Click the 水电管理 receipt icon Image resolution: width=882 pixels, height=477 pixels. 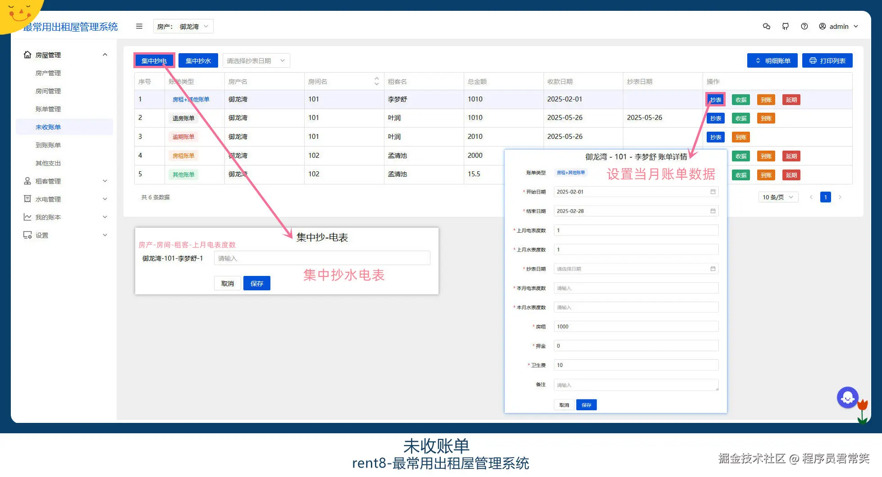[27, 199]
